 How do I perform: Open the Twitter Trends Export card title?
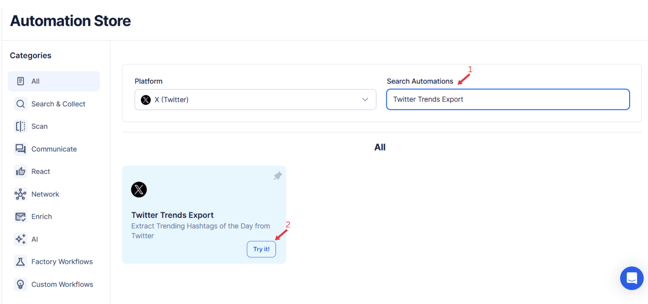pos(172,215)
